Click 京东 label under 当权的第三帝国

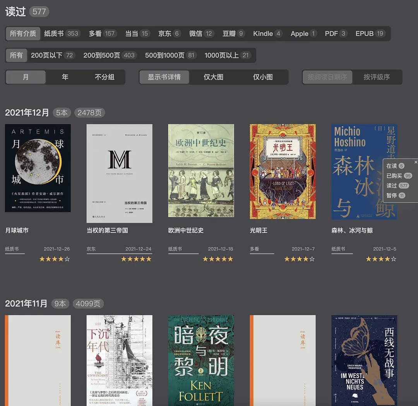pos(91,249)
